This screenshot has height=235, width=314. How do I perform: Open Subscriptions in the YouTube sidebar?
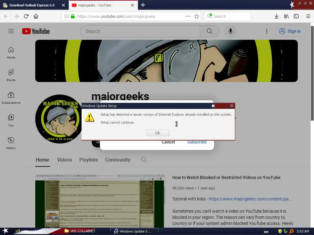(x=11, y=98)
